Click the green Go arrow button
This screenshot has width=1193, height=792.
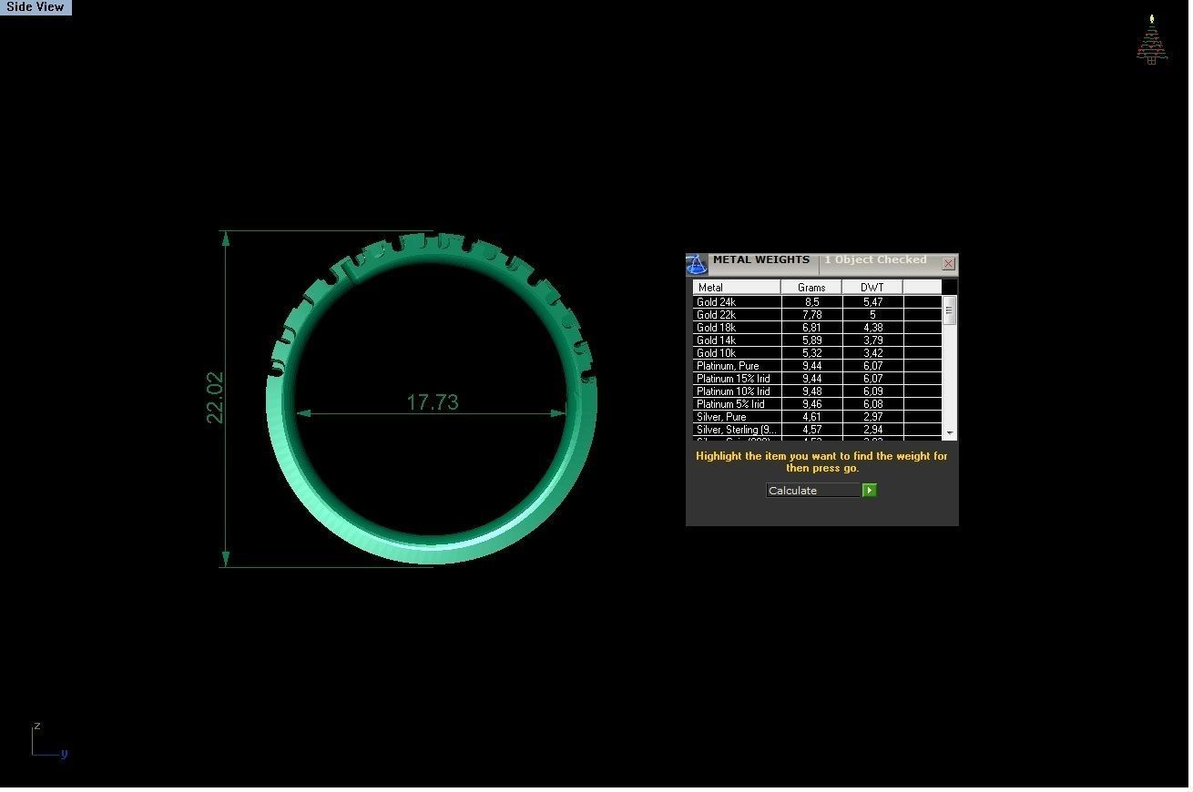tap(870, 491)
